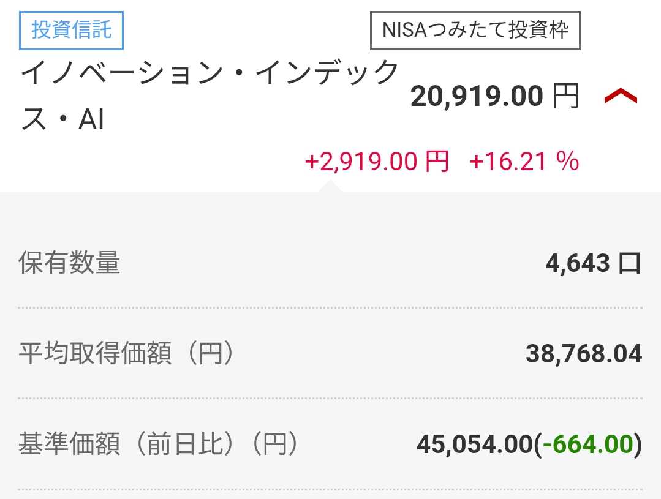This screenshot has height=499, width=661.
Task: Select the 保有数量 row label
Action: tap(69, 263)
